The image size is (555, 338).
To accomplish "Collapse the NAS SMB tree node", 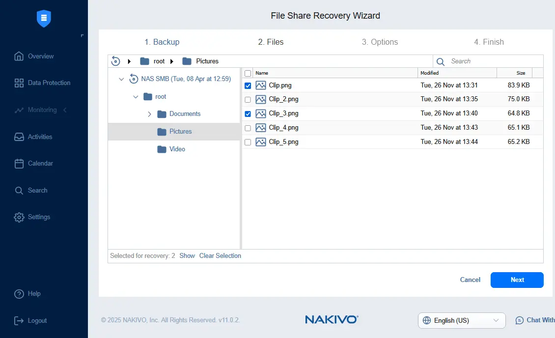I will coord(121,79).
